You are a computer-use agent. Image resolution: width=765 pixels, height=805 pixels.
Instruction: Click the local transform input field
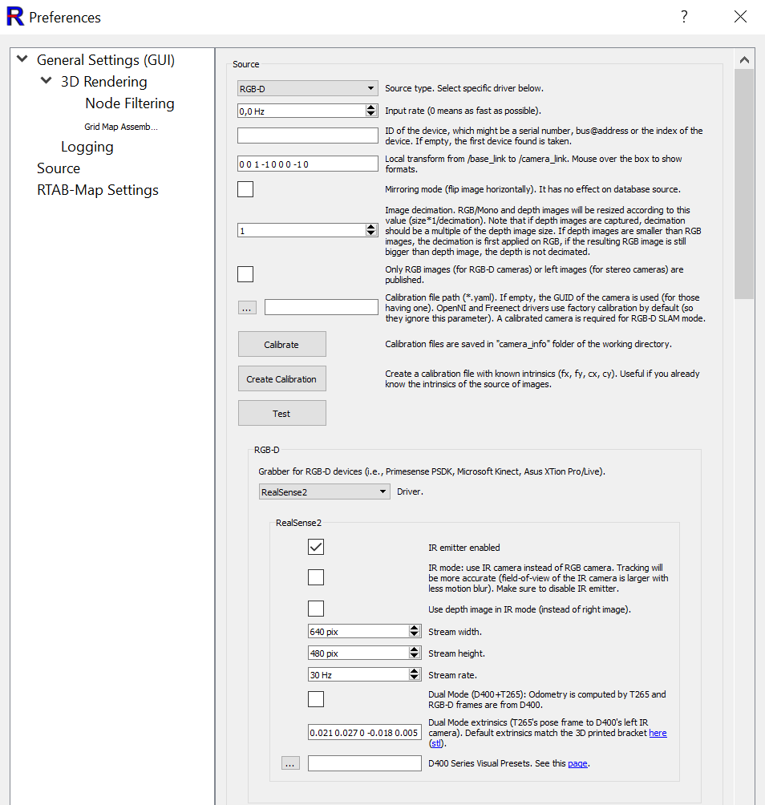[x=308, y=164]
